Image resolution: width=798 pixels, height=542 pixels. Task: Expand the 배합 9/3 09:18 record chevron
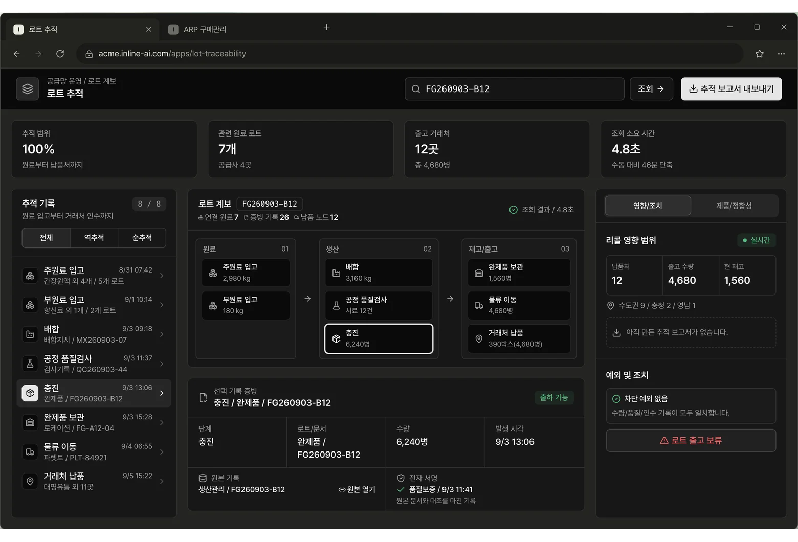coord(162,334)
